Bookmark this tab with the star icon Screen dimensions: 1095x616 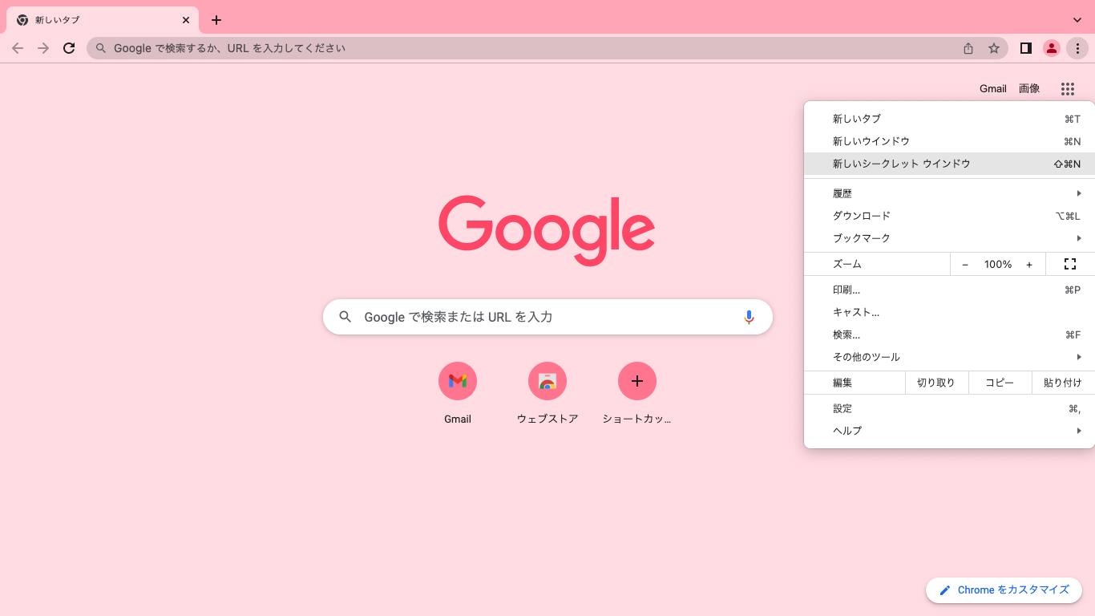point(994,48)
